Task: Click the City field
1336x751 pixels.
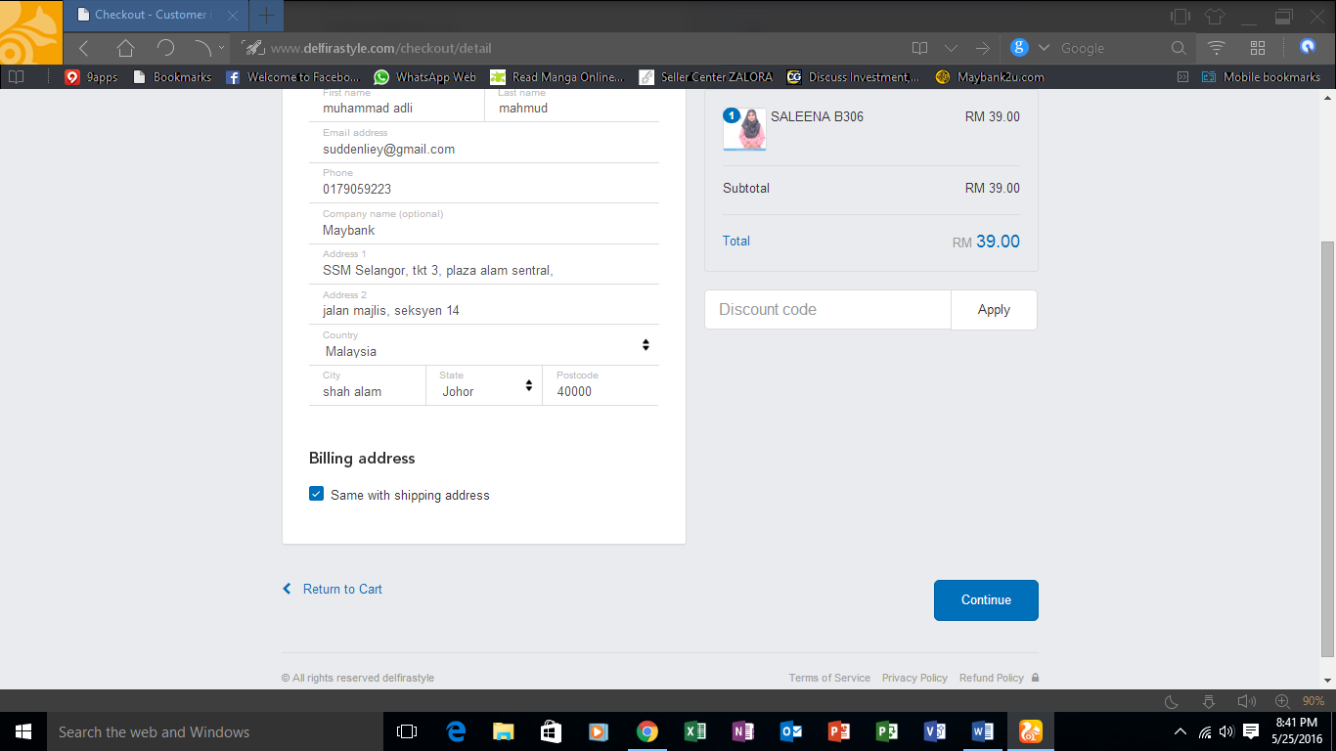Action: [x=368, y=385]
